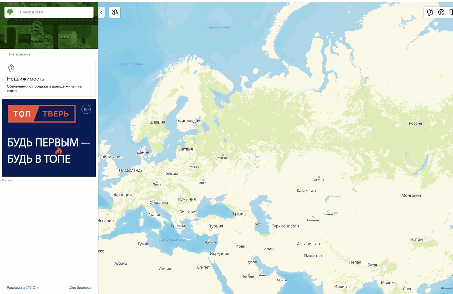Click the Польша country label
453x294 pixels.
pyautogui.click(x=170, y=173)
